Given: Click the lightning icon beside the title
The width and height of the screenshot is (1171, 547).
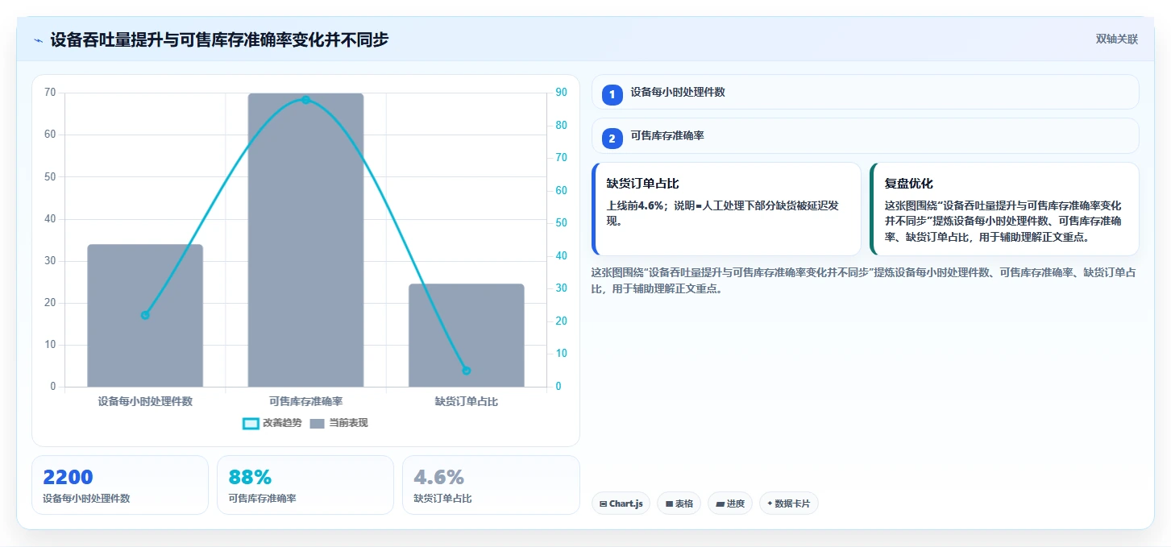Looking at the screenshot, I should point(38,39).
